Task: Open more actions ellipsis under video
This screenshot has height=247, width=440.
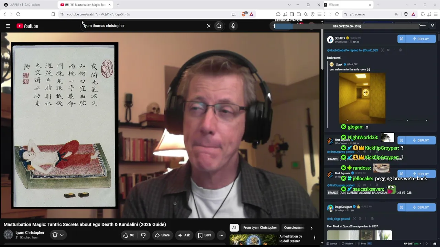Action: tap(221, 235)
